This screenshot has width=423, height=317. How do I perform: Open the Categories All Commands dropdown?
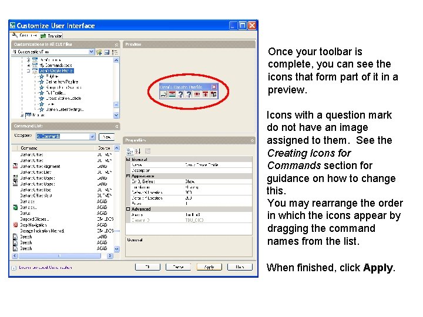click(x=92, y=137)
